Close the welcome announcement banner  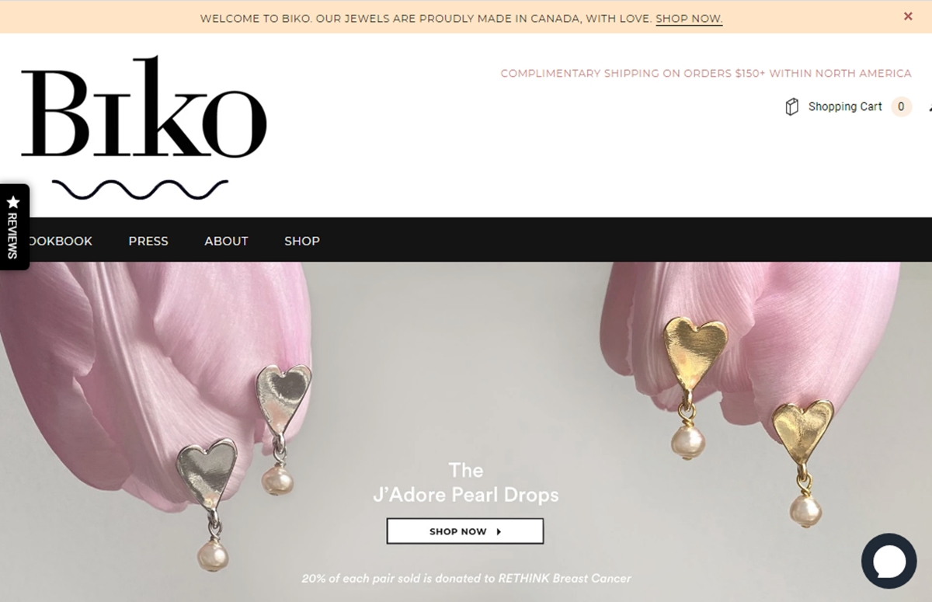click(908, 16)
